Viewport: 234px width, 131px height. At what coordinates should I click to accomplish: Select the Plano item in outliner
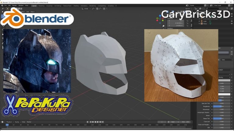coord(205,24)
